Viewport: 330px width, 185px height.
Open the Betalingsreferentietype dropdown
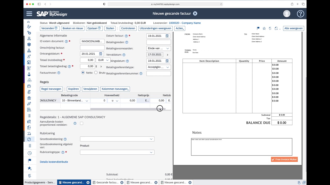tap(168, 67)
